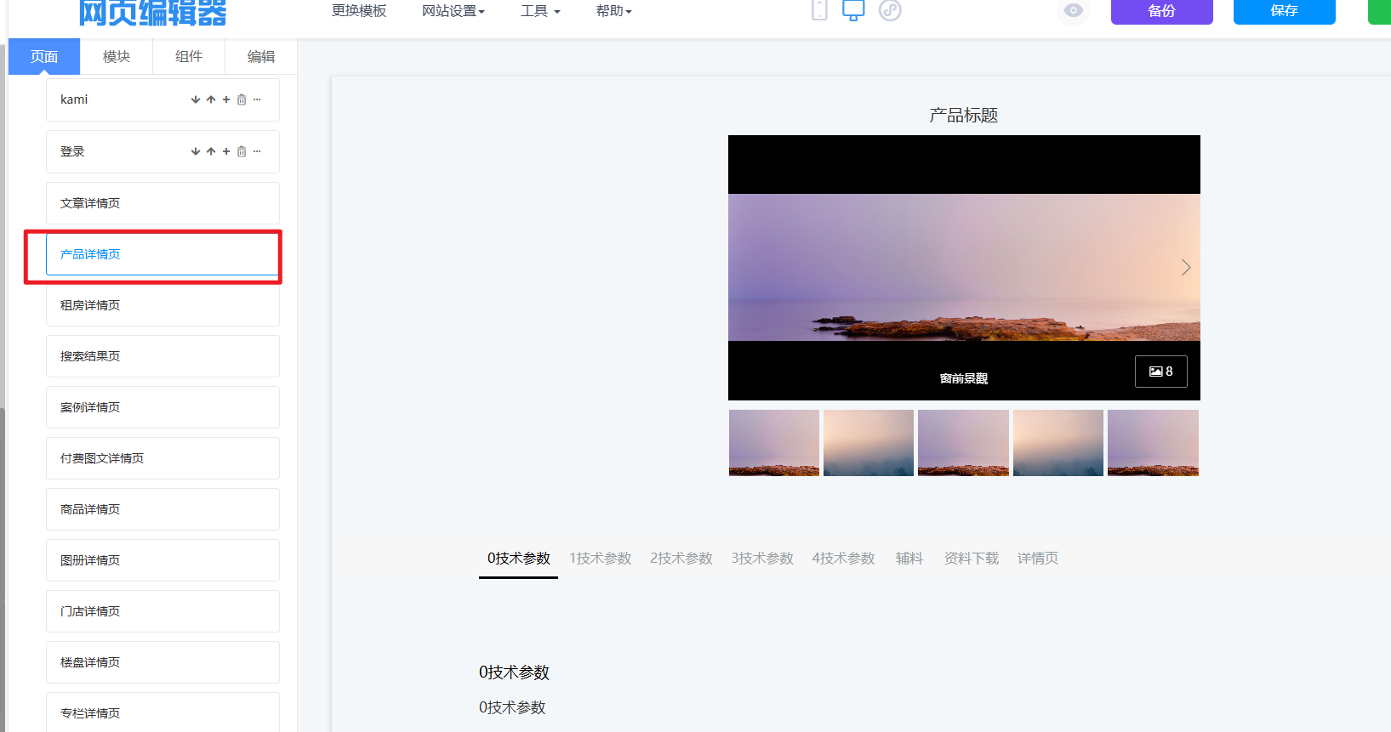1391x732 pixels.
Task: Select fourth gallery thumbnail
Action: click(x=1058, y=443)
